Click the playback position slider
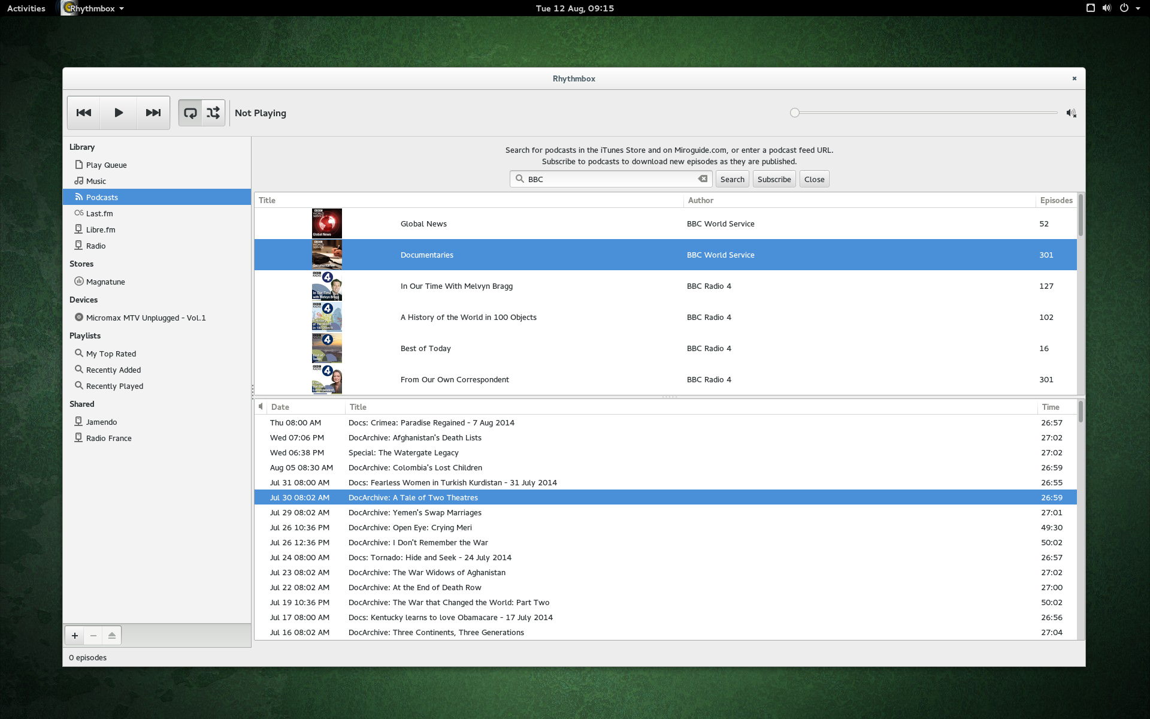Image resolution: width=1150 pixels, height=719 pixels. point(925,113)
